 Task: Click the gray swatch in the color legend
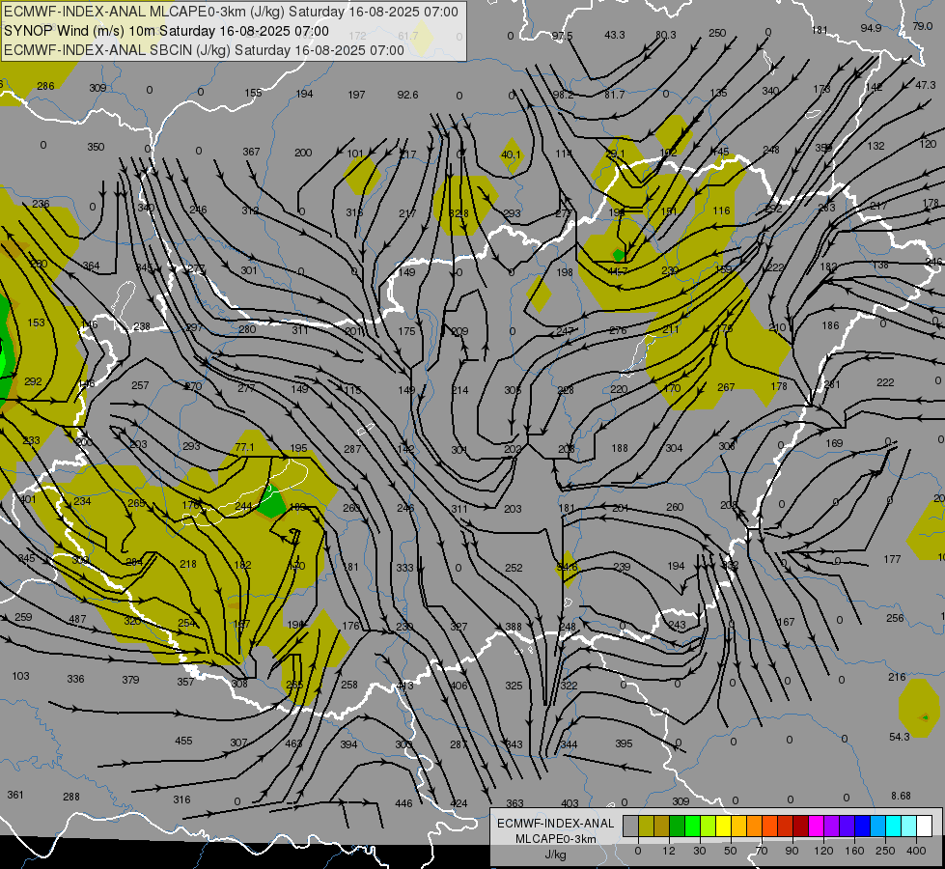(630, 826)
